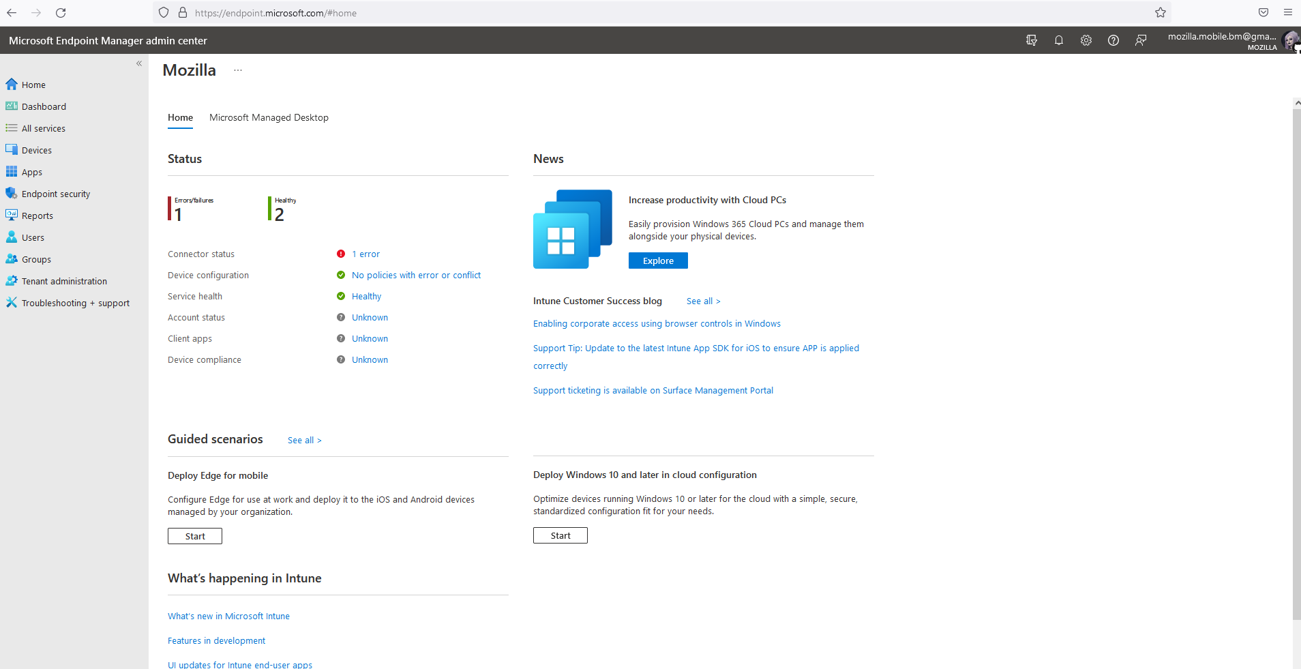1301x669 pixels.
Task: Select Troubleshooting + support in the sidebar
Action: click(x=75, y=302)
